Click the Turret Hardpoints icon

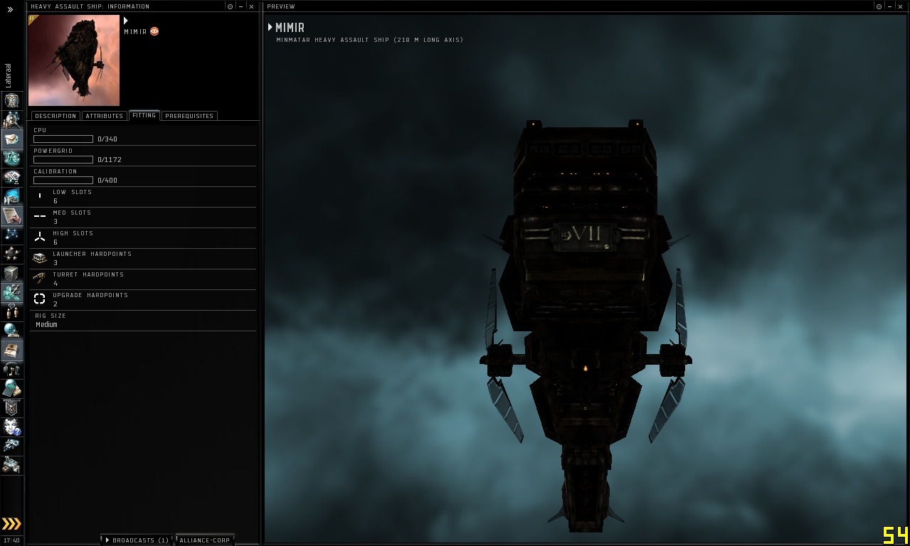point(40,279)
